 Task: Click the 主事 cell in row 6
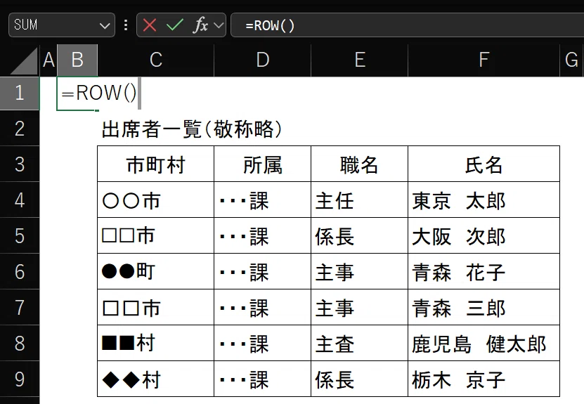click(359, 271)
